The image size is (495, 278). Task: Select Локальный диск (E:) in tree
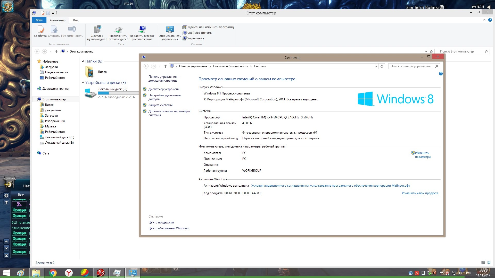click(59, 143)
